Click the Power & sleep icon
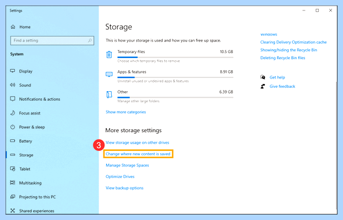 point(13,127)
